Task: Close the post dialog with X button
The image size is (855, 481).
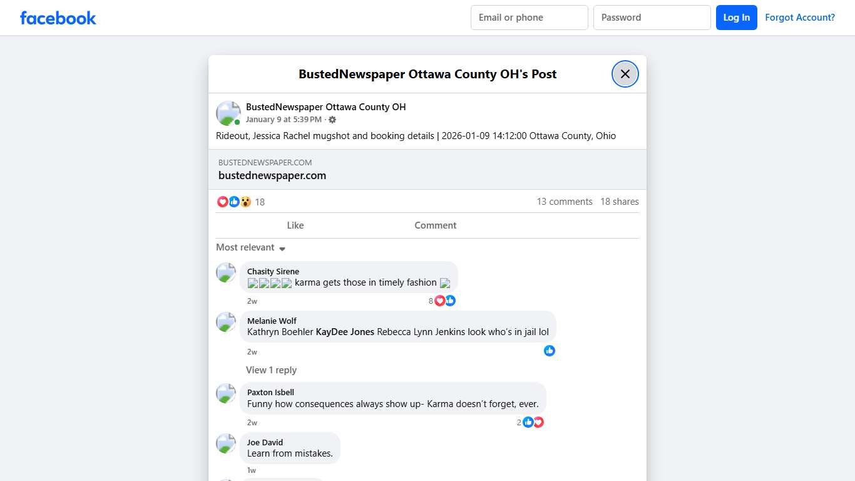Action: pyautogui.click(x=625, y=74)
